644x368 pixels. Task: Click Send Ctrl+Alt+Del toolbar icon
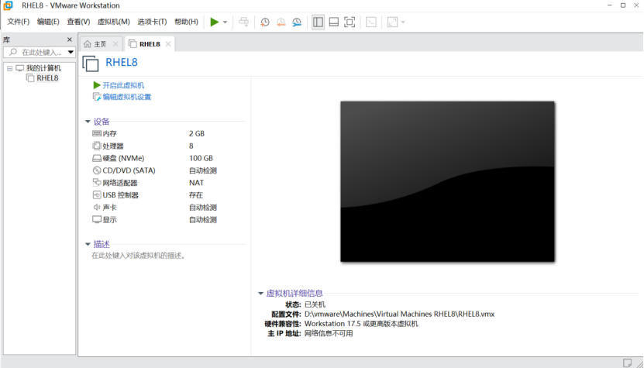coord(244,22)
